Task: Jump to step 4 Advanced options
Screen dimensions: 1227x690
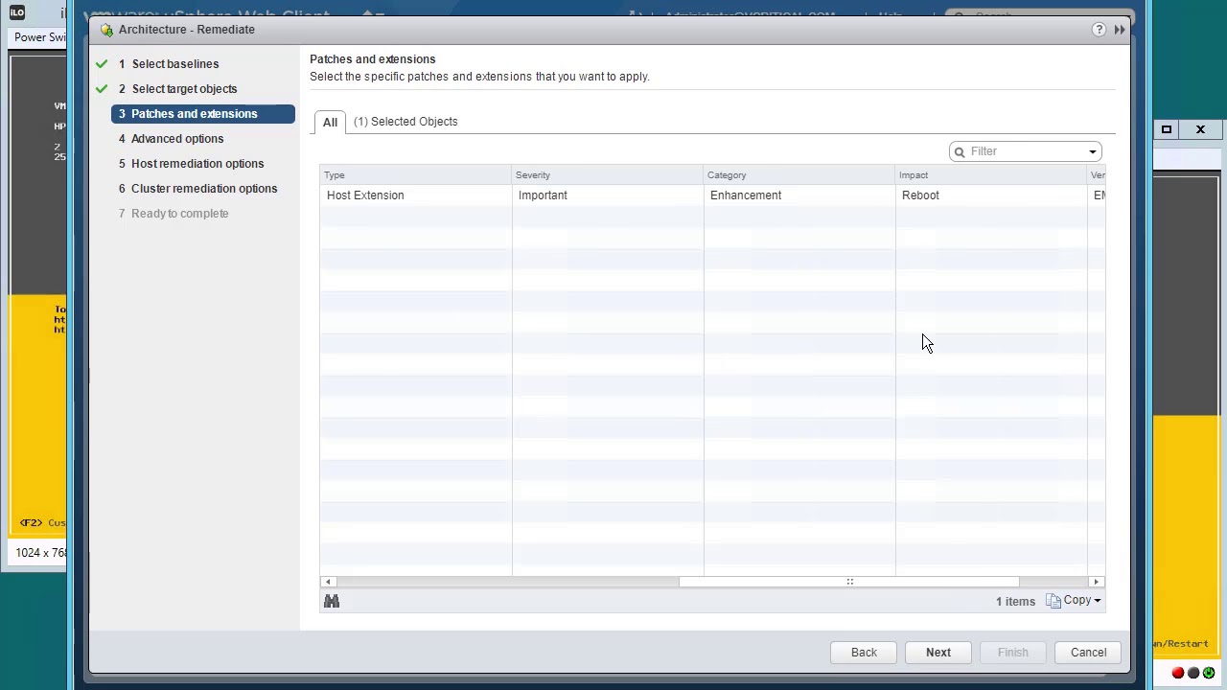Action: pyautogui.click(x=176, y=139)
